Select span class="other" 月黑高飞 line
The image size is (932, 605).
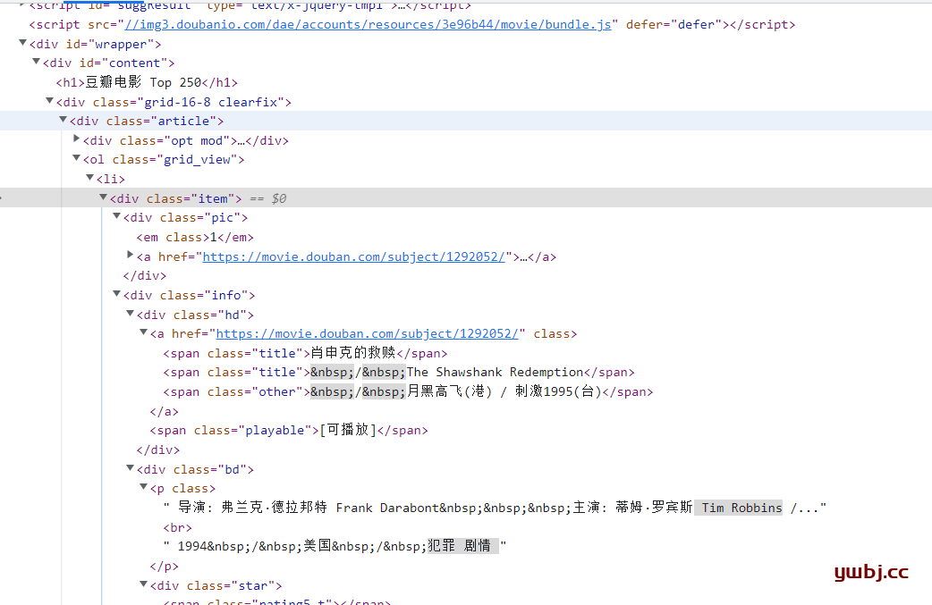coord(409,391)
